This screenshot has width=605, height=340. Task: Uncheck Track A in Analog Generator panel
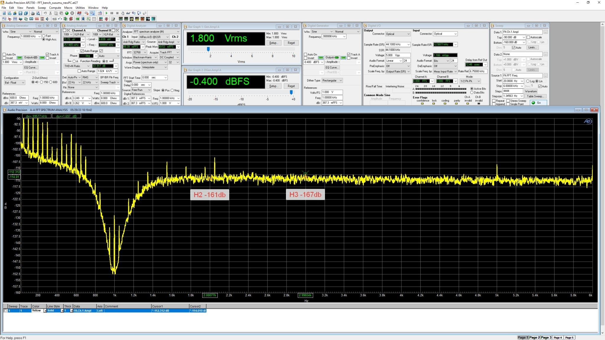click(x=47, y=54)
